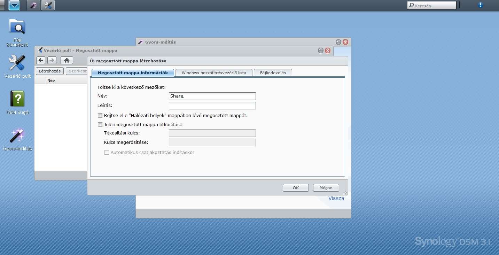
Task: Open the Fájl böngésző desktop icon
Action: tap(17, 27)
